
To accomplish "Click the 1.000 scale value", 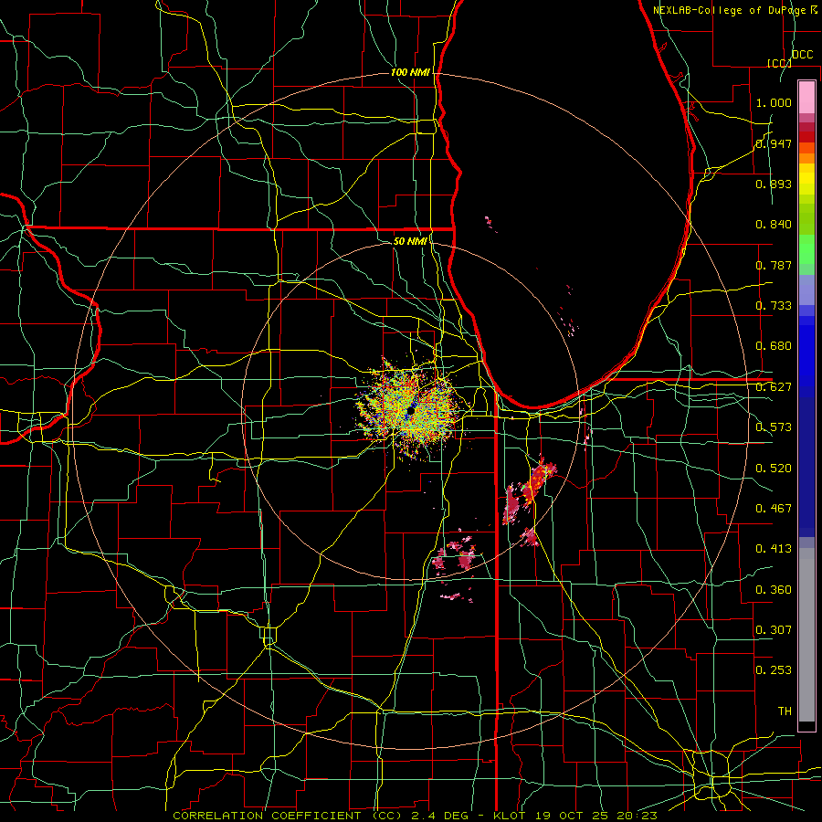I will pyautogui.click(x=774, y=102).
